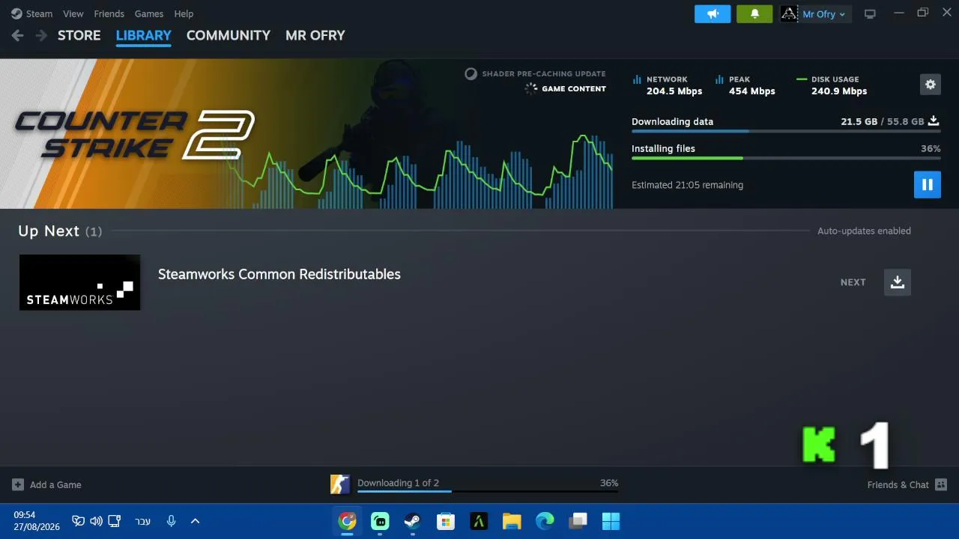Click the Counter-Strike 2 icon in status bar

click(340, 484)
